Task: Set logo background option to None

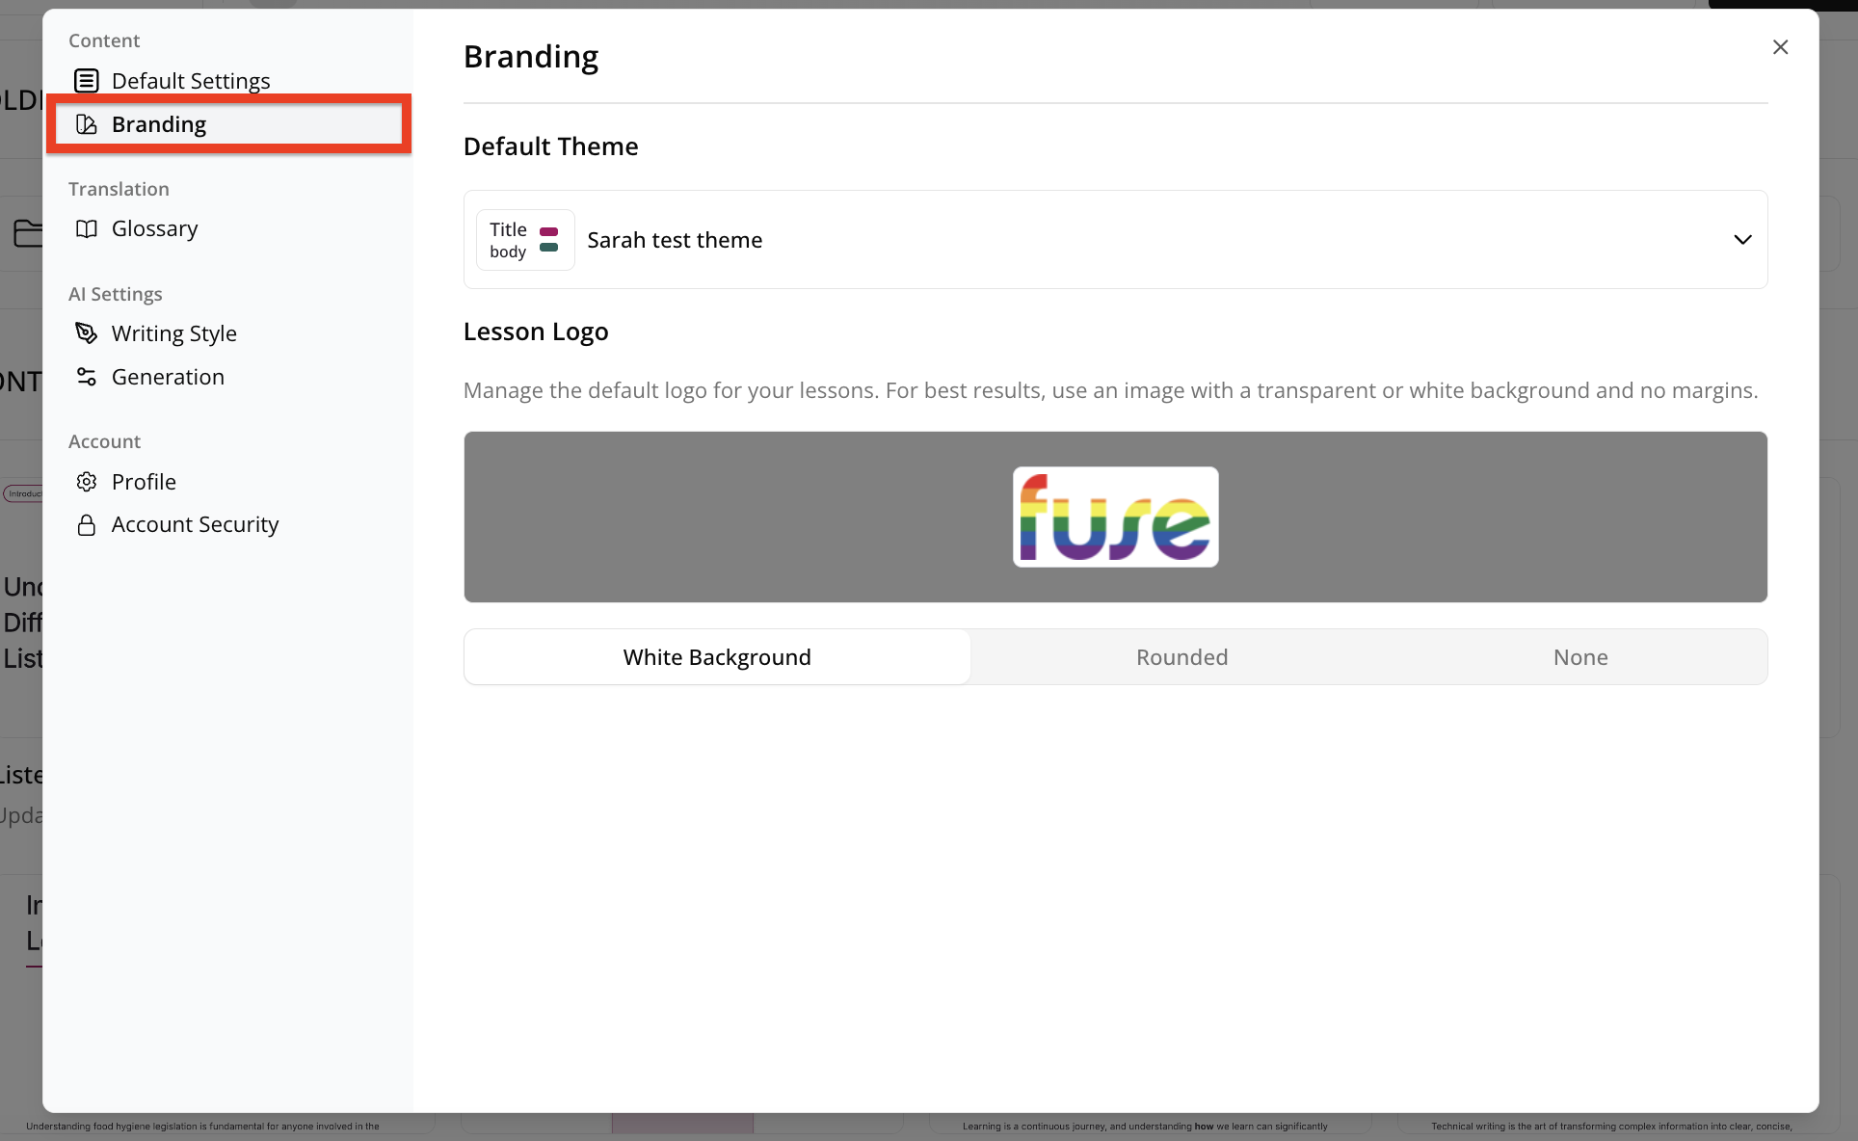Action: 1580,656
